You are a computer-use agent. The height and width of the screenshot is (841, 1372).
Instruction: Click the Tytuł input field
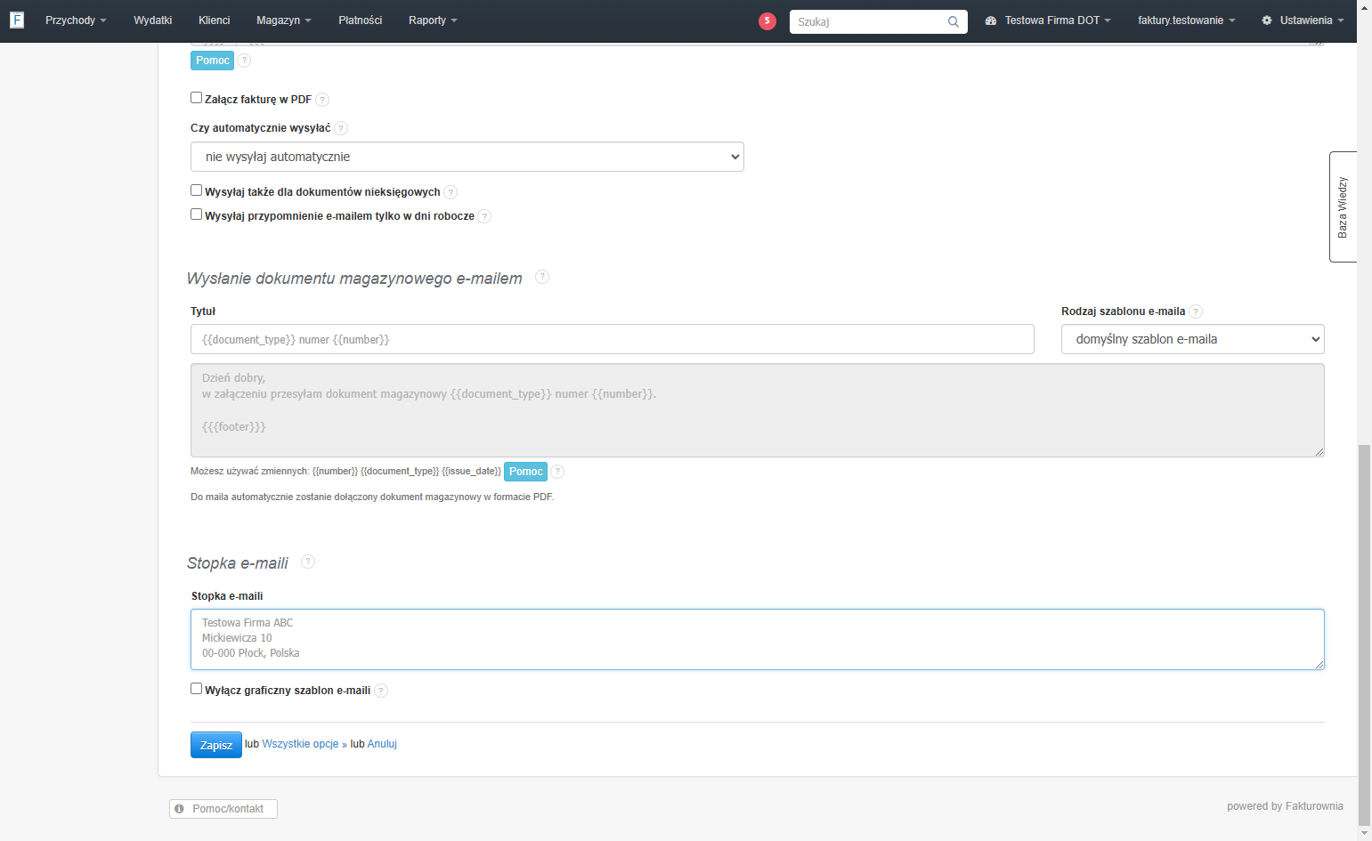tap(613, 339)
